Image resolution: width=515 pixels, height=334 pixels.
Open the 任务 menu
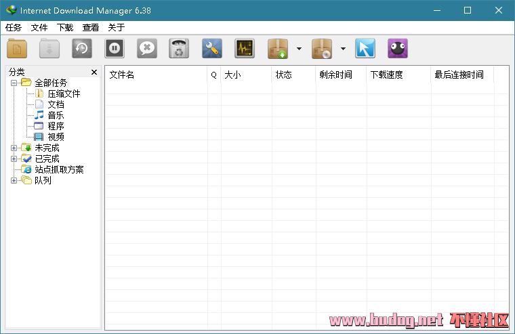point(14,28)
